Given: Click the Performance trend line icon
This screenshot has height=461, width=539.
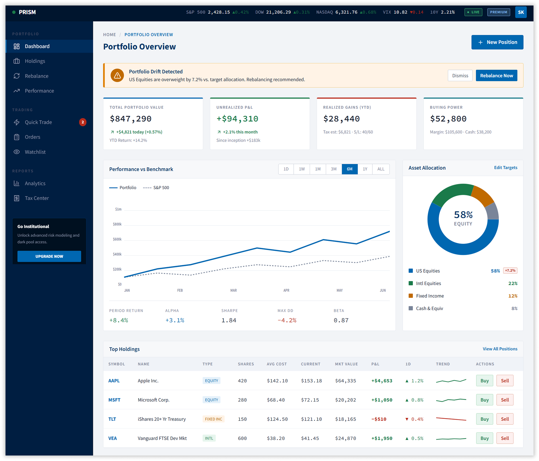Looking at the screenshot, I should (x=16, y=91).
